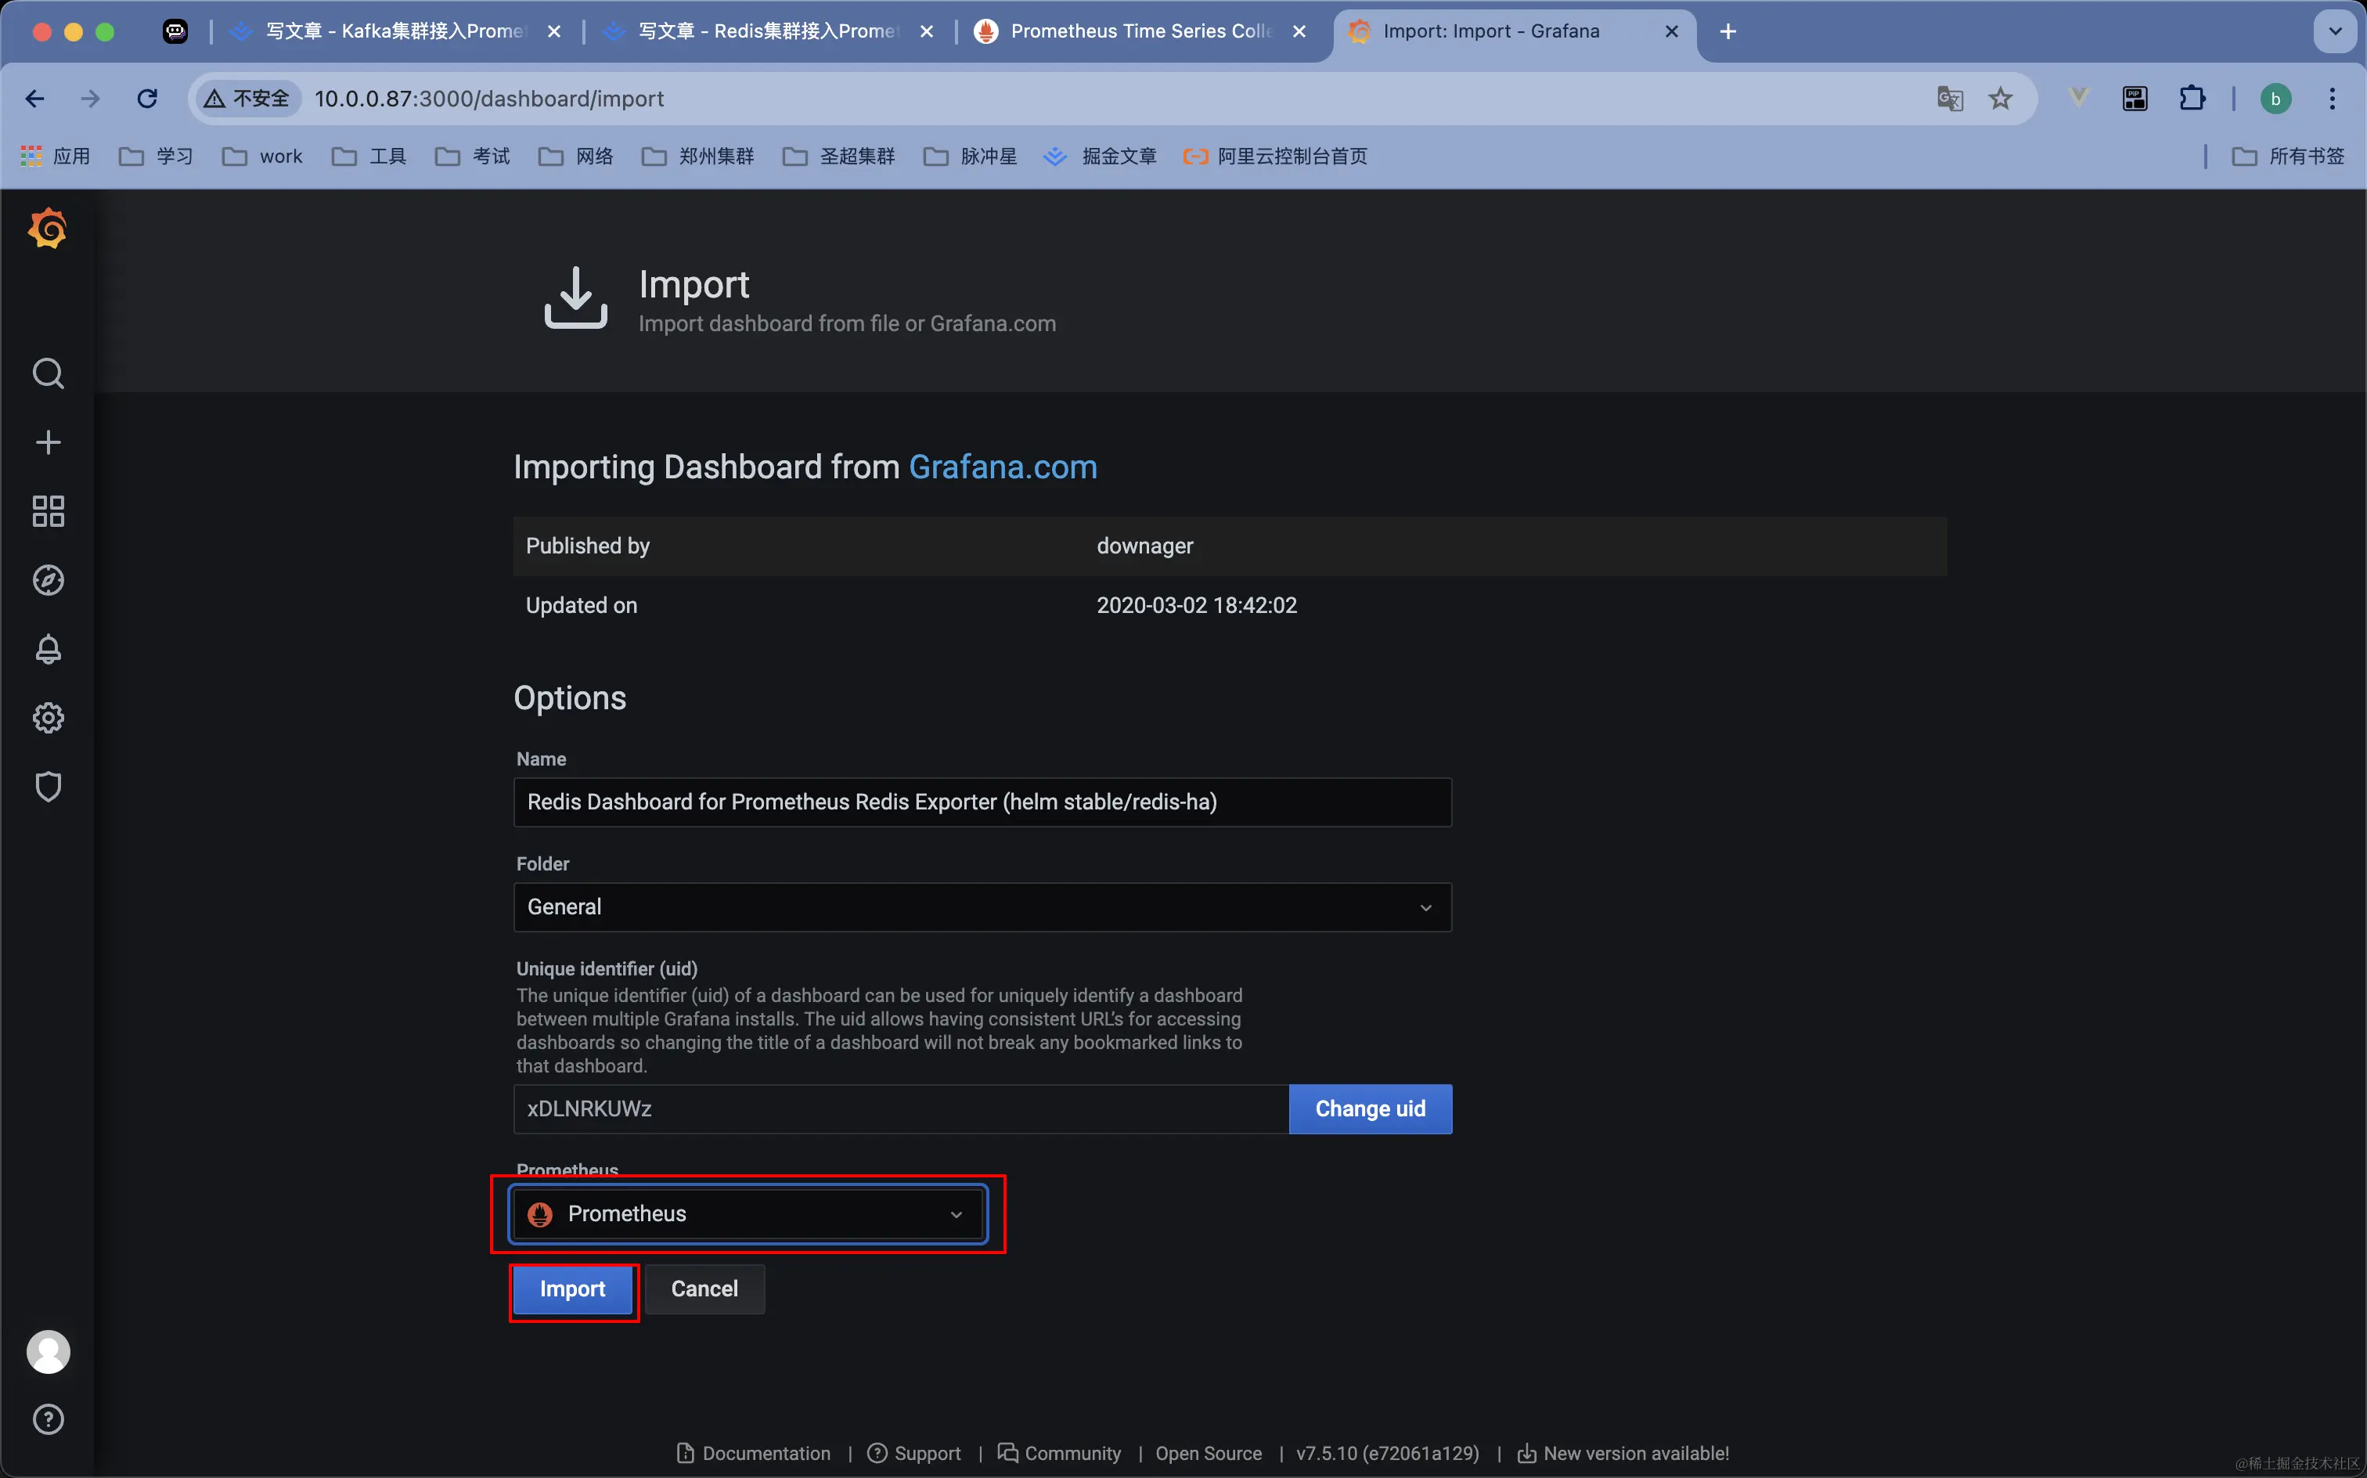Reload the page with refresh icon
Screen dimensions: 2367x1478
click(146, 99)
